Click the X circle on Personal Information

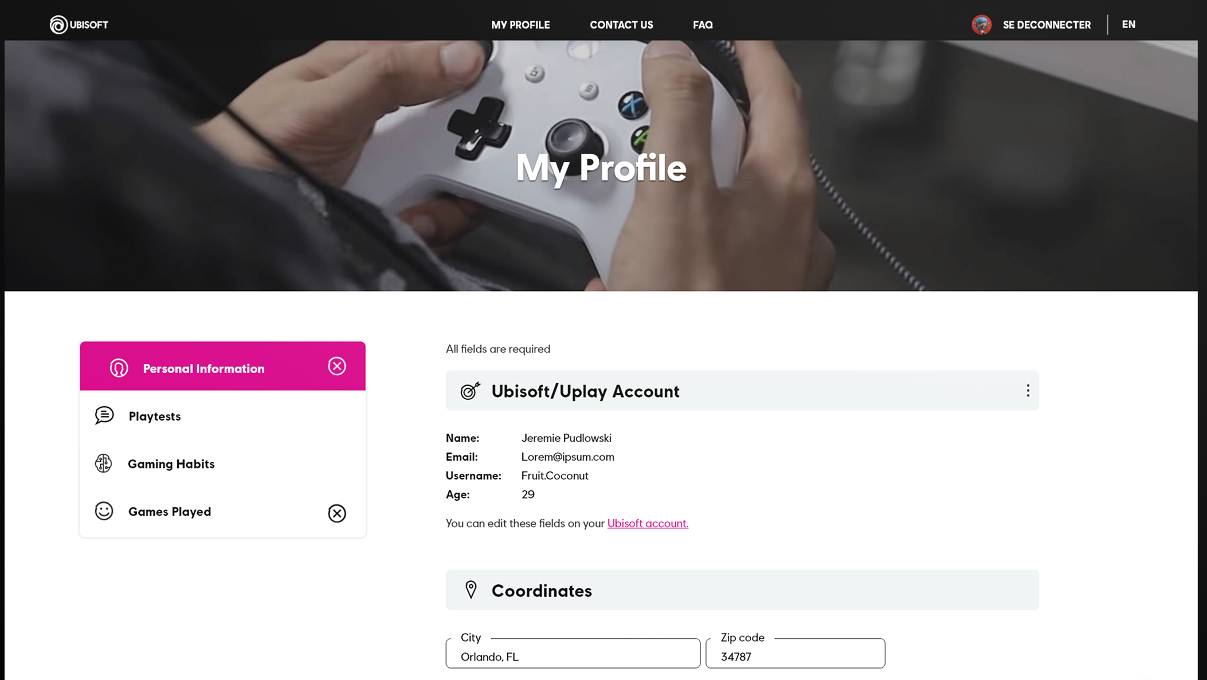point(337,366)
